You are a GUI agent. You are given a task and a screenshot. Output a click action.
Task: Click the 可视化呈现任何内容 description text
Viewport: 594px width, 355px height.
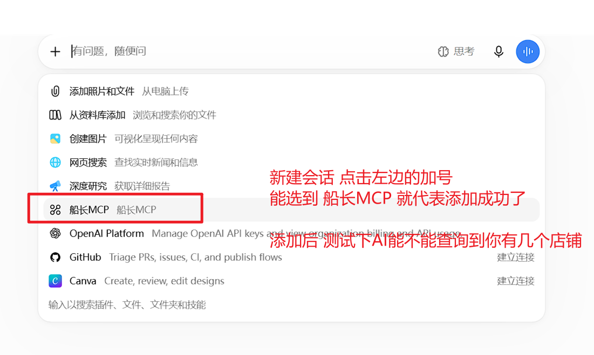[x=156, y=139]
